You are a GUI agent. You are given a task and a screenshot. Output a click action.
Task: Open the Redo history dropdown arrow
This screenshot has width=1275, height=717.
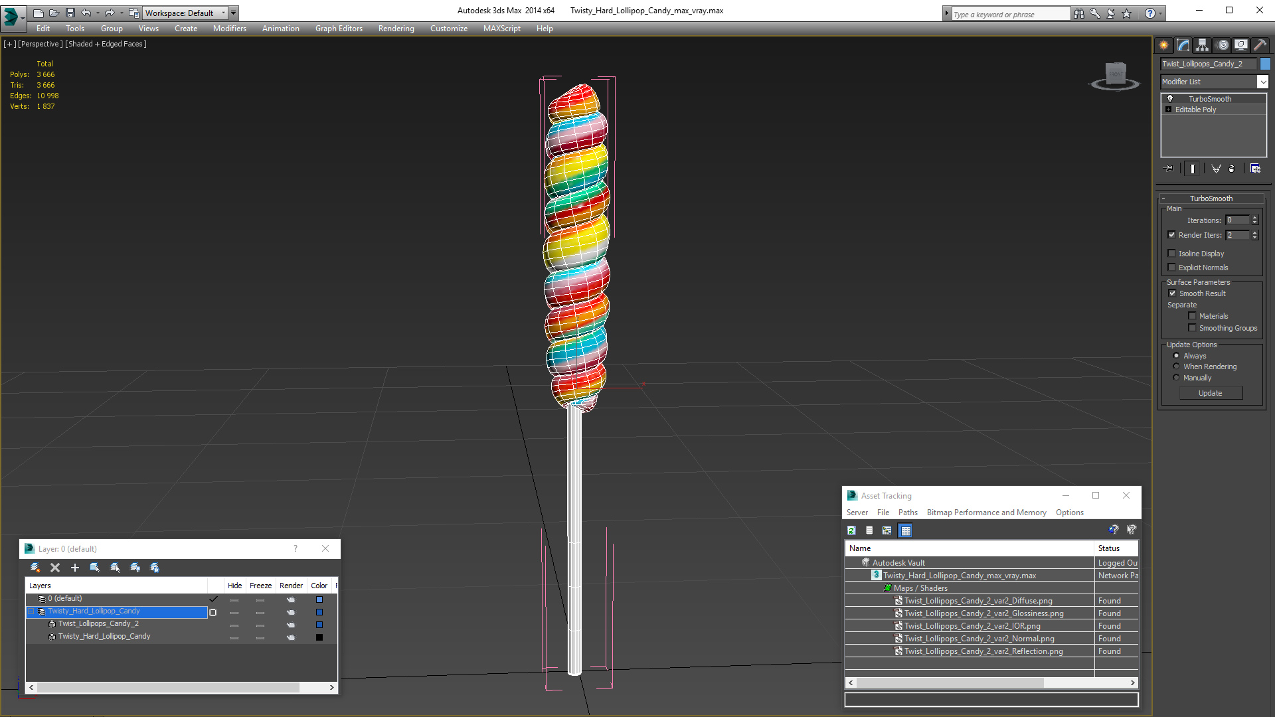[121, 13]
